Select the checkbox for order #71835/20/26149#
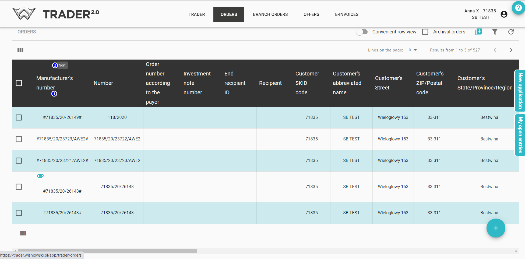Image resolution: width=525 pixels, height=259 pixels. click(x=19, y=118)
